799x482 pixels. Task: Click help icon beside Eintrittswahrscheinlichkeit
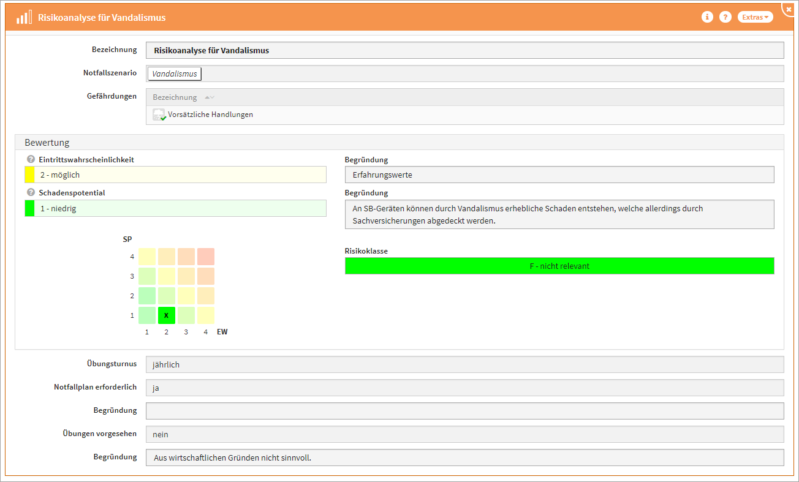(31, 159)
